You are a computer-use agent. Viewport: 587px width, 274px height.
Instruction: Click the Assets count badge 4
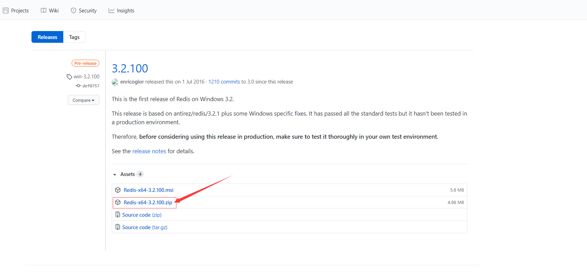pos(140,174)
